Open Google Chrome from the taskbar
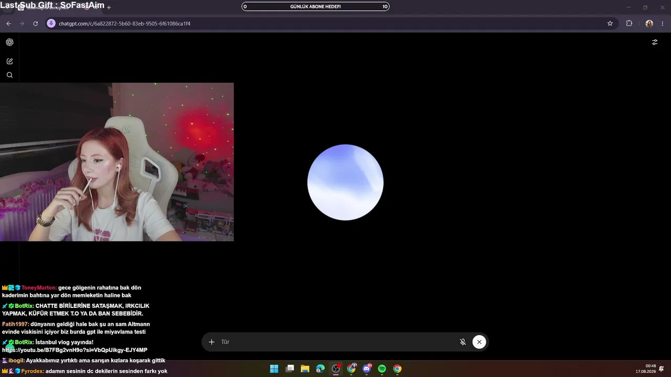The width and height of the screenshot is (671, 377). pyautogui.click(x=397, y=369)
